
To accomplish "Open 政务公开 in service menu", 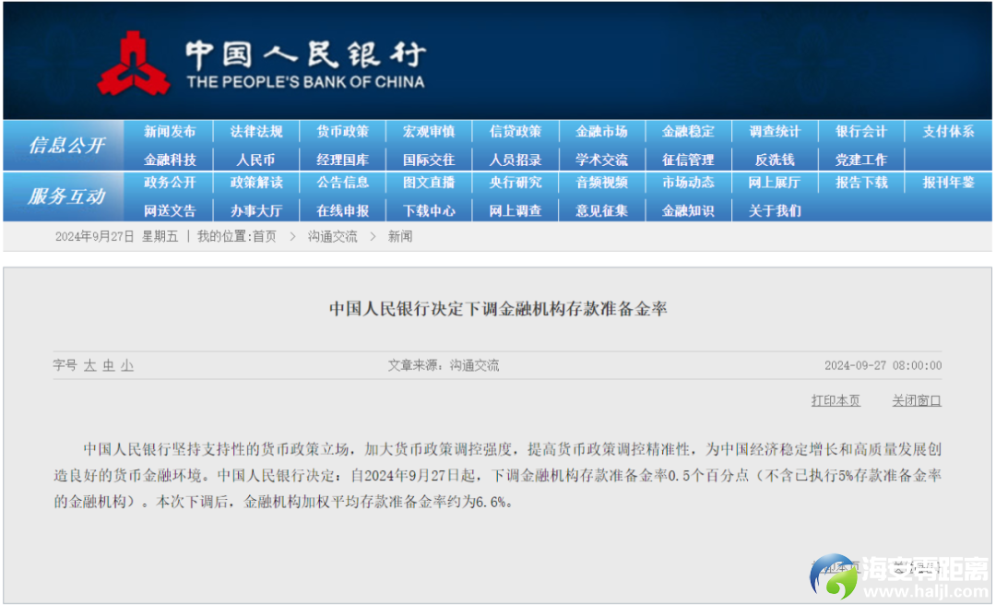I will [170, 183].
